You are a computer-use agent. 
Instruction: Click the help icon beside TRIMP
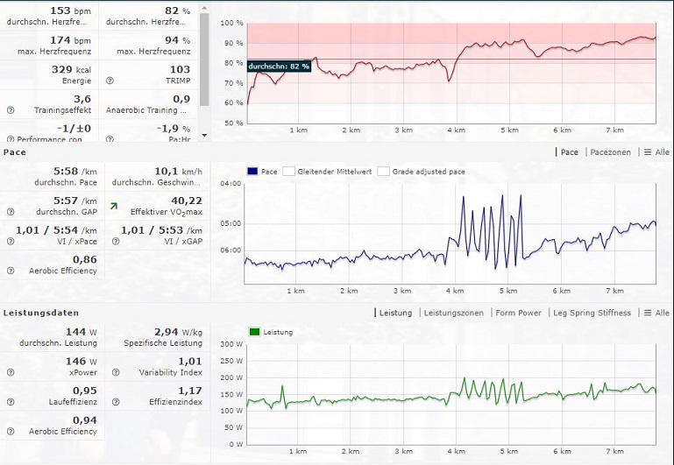point(110,81)
